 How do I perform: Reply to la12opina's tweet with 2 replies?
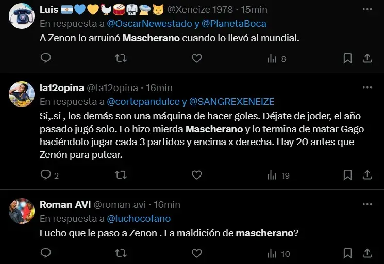45,175
